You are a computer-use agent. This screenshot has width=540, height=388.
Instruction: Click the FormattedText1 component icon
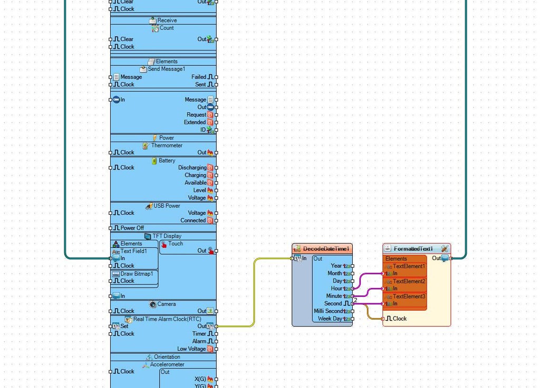coord(388,248)
